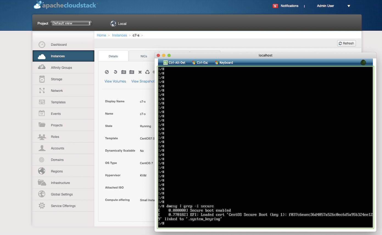Open the Projects folder icon

42,125
